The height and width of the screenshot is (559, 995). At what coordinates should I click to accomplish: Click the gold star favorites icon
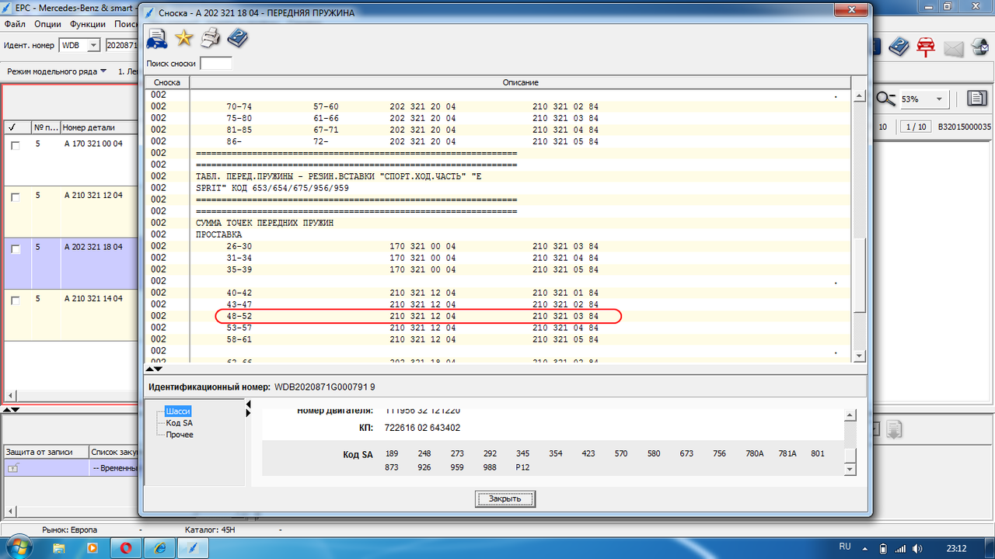[183, 38]
